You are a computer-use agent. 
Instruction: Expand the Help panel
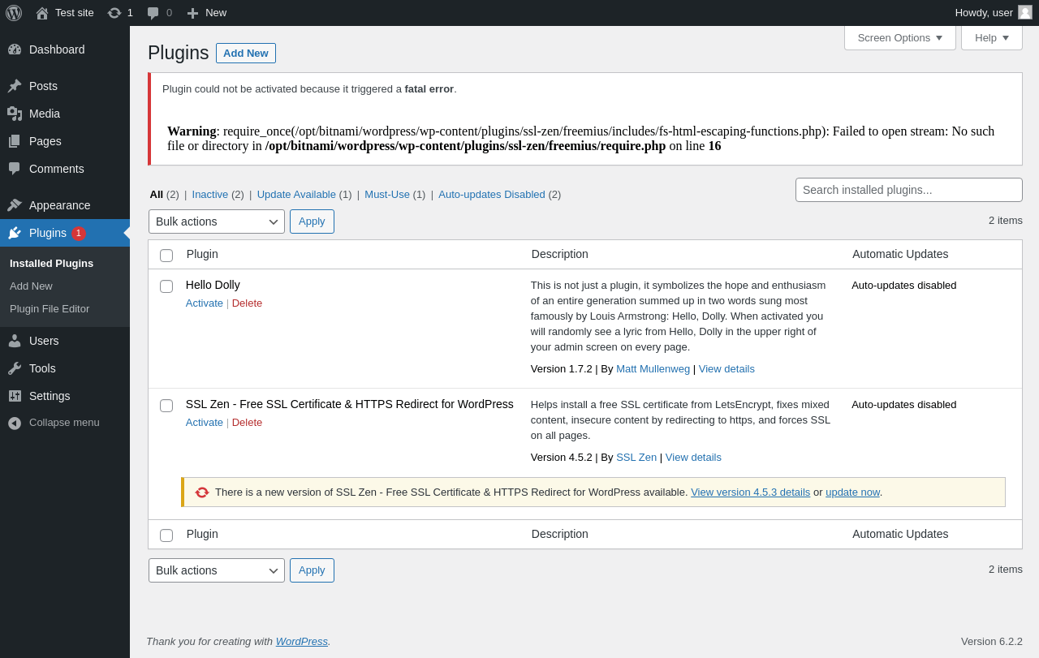(x=992, y=37)
